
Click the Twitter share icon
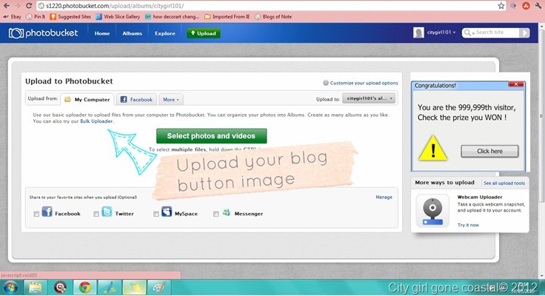tap(107, 211)
